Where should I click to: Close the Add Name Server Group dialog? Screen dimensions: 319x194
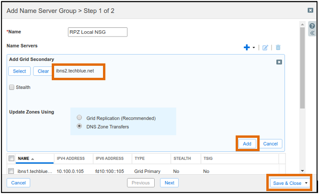point(310,10)
